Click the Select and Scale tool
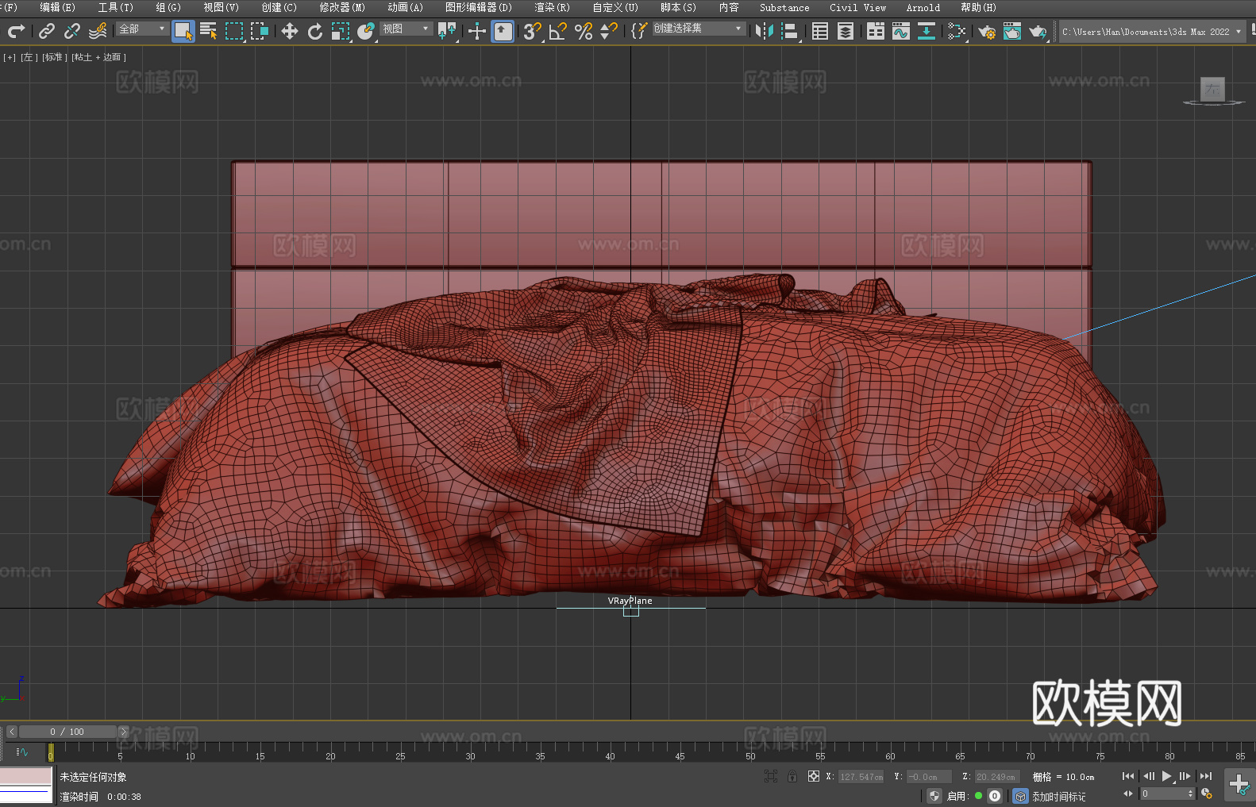Screen dimensions: 1256x807 point(341,32)
